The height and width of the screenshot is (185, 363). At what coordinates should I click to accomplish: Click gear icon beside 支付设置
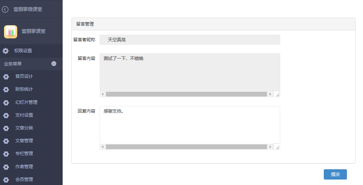click(6, 115)
